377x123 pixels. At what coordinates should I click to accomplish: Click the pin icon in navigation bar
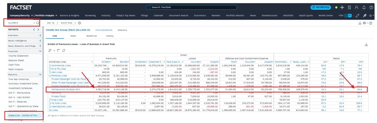click(365, 16)
